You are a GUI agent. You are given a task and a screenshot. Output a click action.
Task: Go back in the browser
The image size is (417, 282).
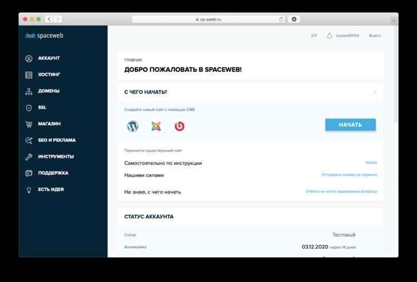pos(49,19)
